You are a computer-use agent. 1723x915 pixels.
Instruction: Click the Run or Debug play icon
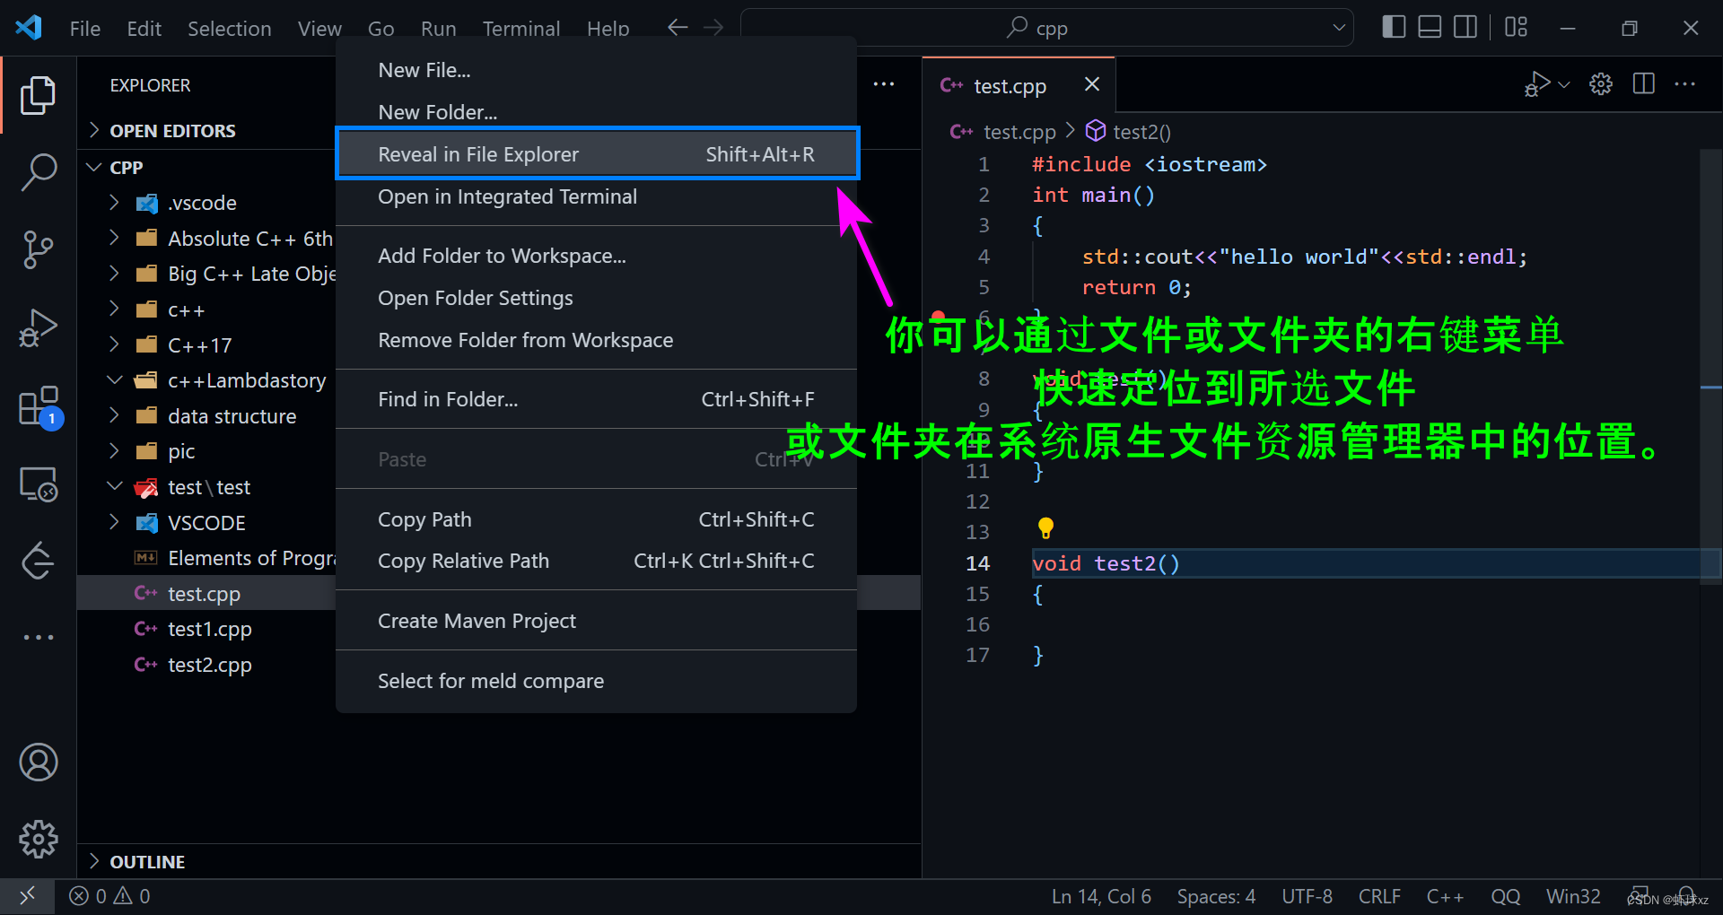pos(1537,84)
